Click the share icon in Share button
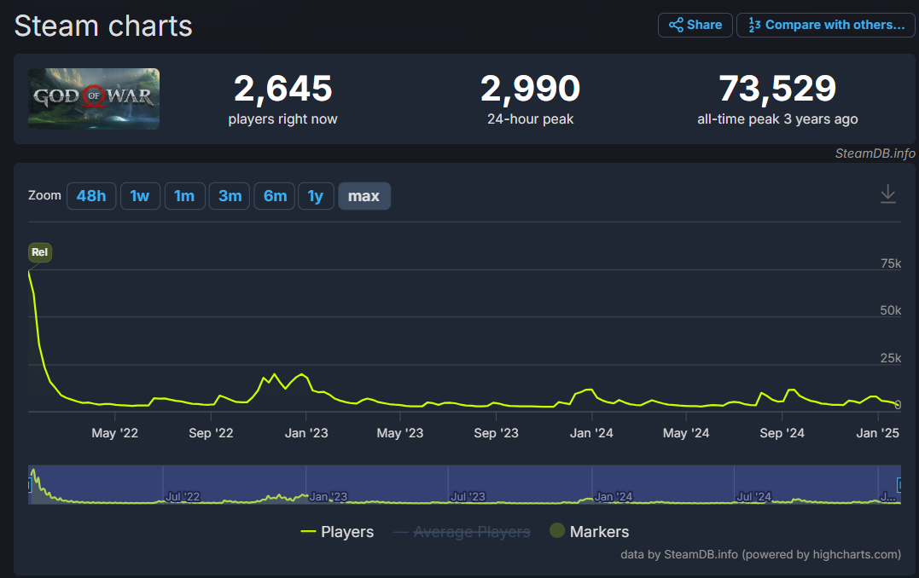The image size is (919, 578). (677, 25)
